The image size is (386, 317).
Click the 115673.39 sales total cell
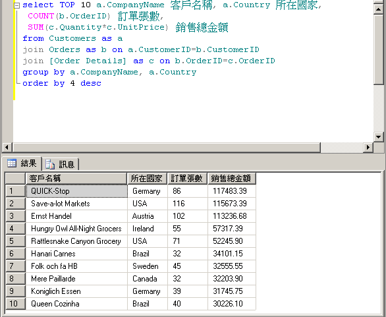232,204
